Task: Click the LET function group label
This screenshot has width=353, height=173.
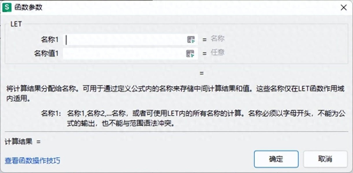Action: point(16,24)
